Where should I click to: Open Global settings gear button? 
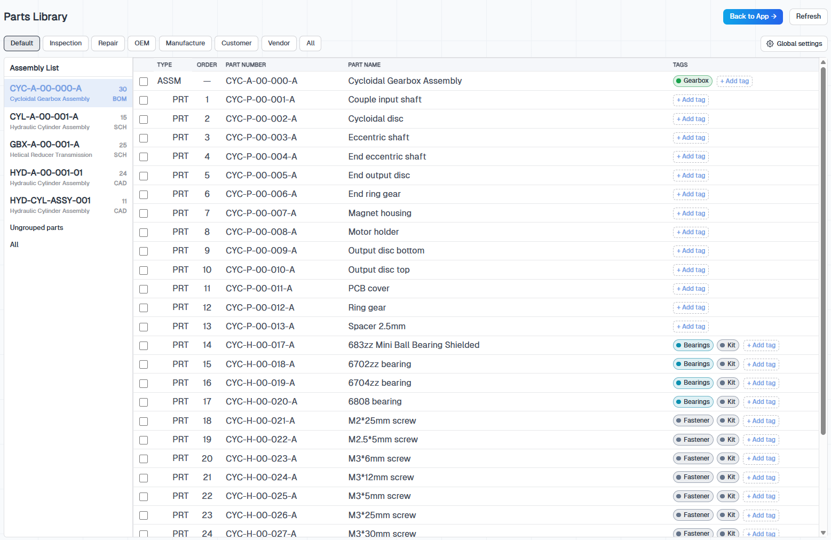tap(794, 44)
